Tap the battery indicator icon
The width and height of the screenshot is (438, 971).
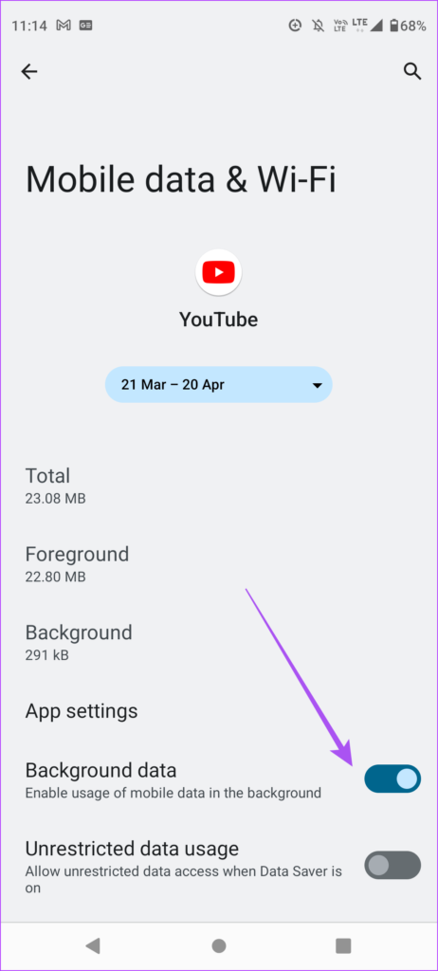pos(393,26)
